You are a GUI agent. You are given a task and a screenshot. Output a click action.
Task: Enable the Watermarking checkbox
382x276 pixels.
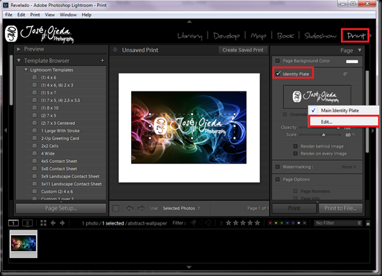pyautogui.click(x=277, y=167)
